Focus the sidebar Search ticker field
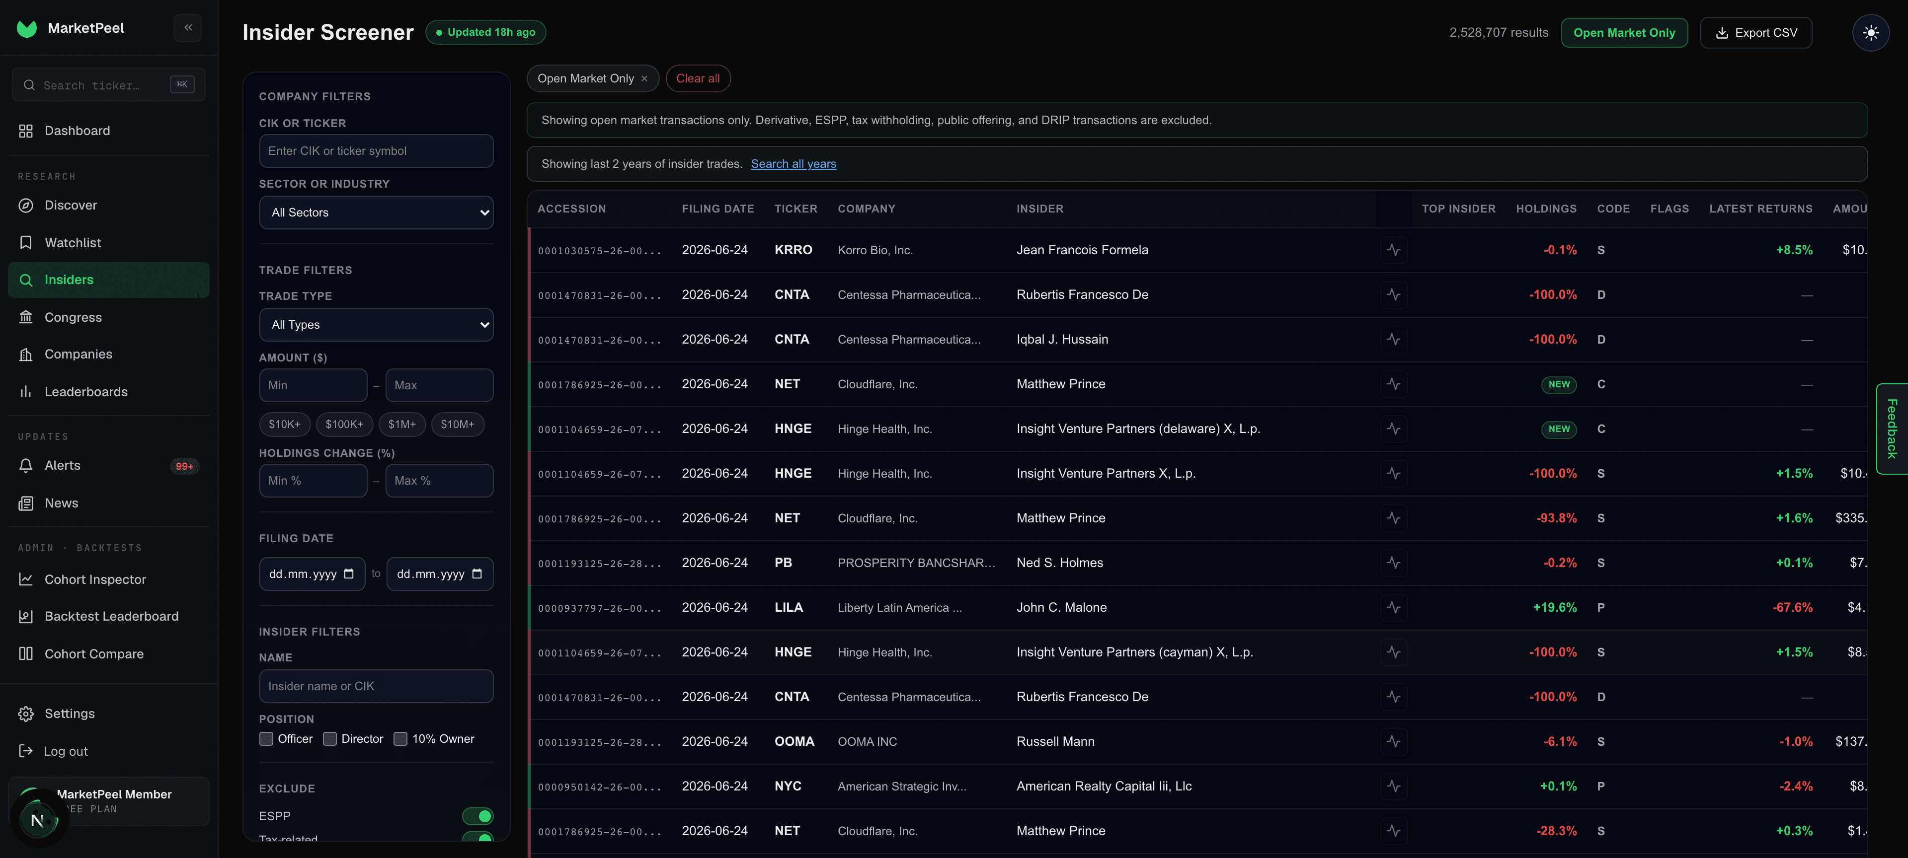This screenshot has width=1908, height=858. (108, 85)
